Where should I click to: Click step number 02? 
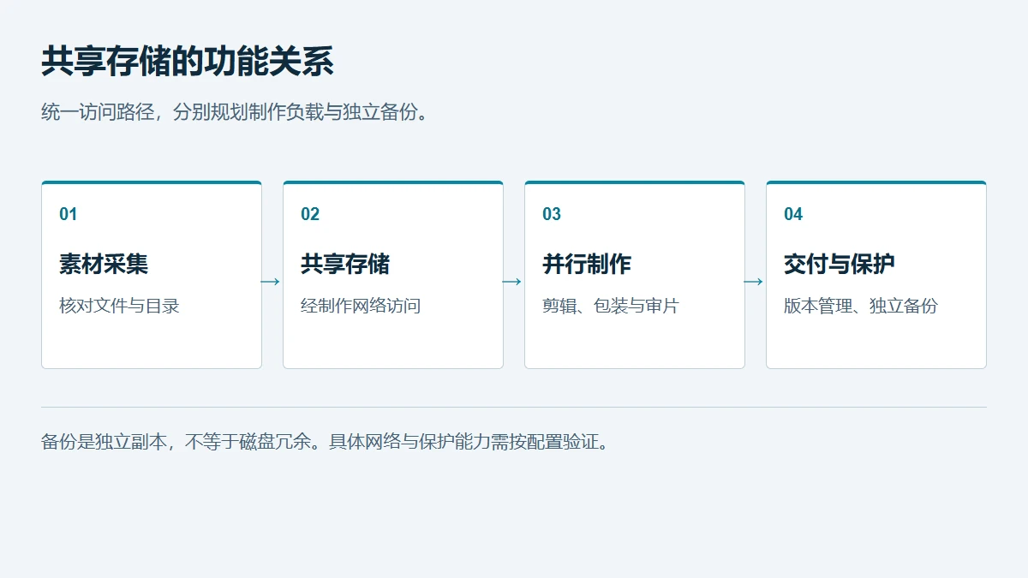tap(310, 214)
